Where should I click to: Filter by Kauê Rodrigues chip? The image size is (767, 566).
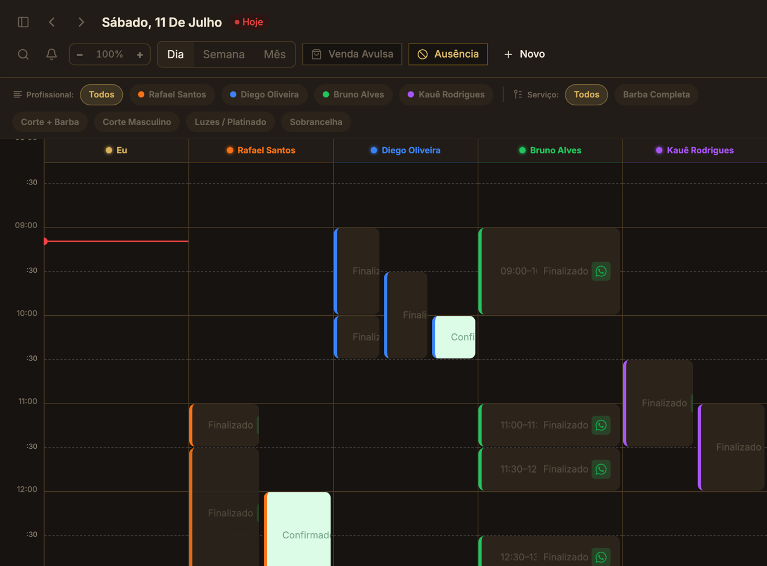coord(446,95)
